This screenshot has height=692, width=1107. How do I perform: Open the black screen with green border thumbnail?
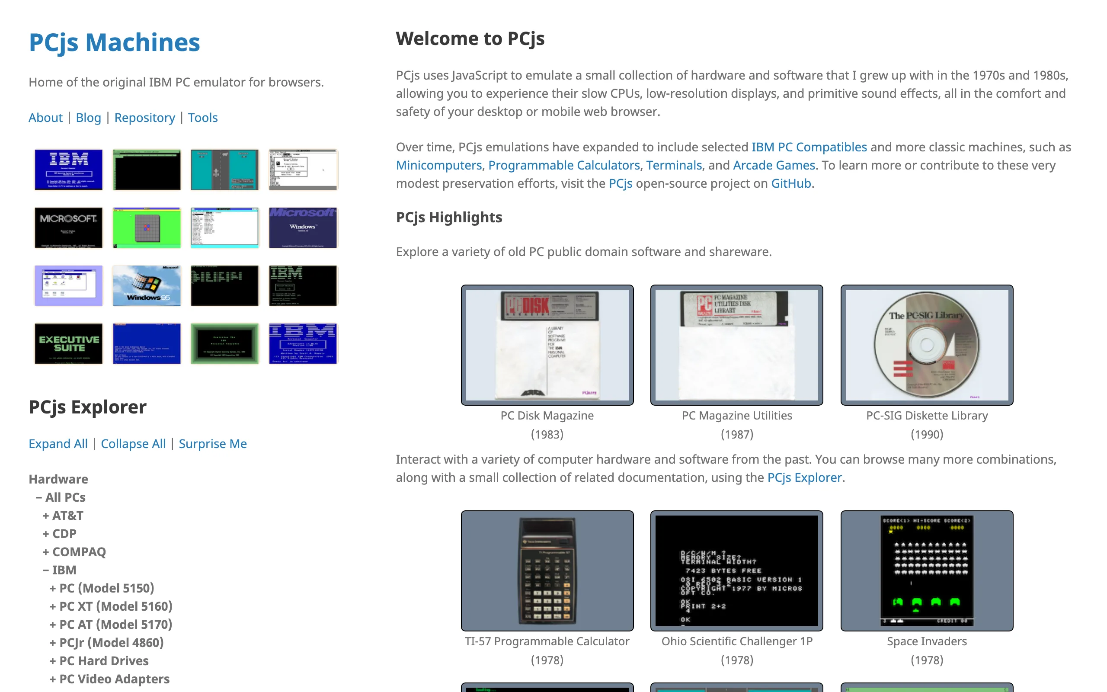pyautogui.click(x=147, y=170)
